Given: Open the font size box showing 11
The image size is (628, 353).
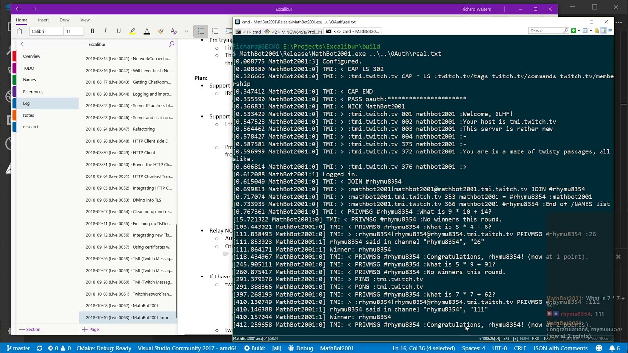Looking at the screenshot, I should (x=73, y=31).
